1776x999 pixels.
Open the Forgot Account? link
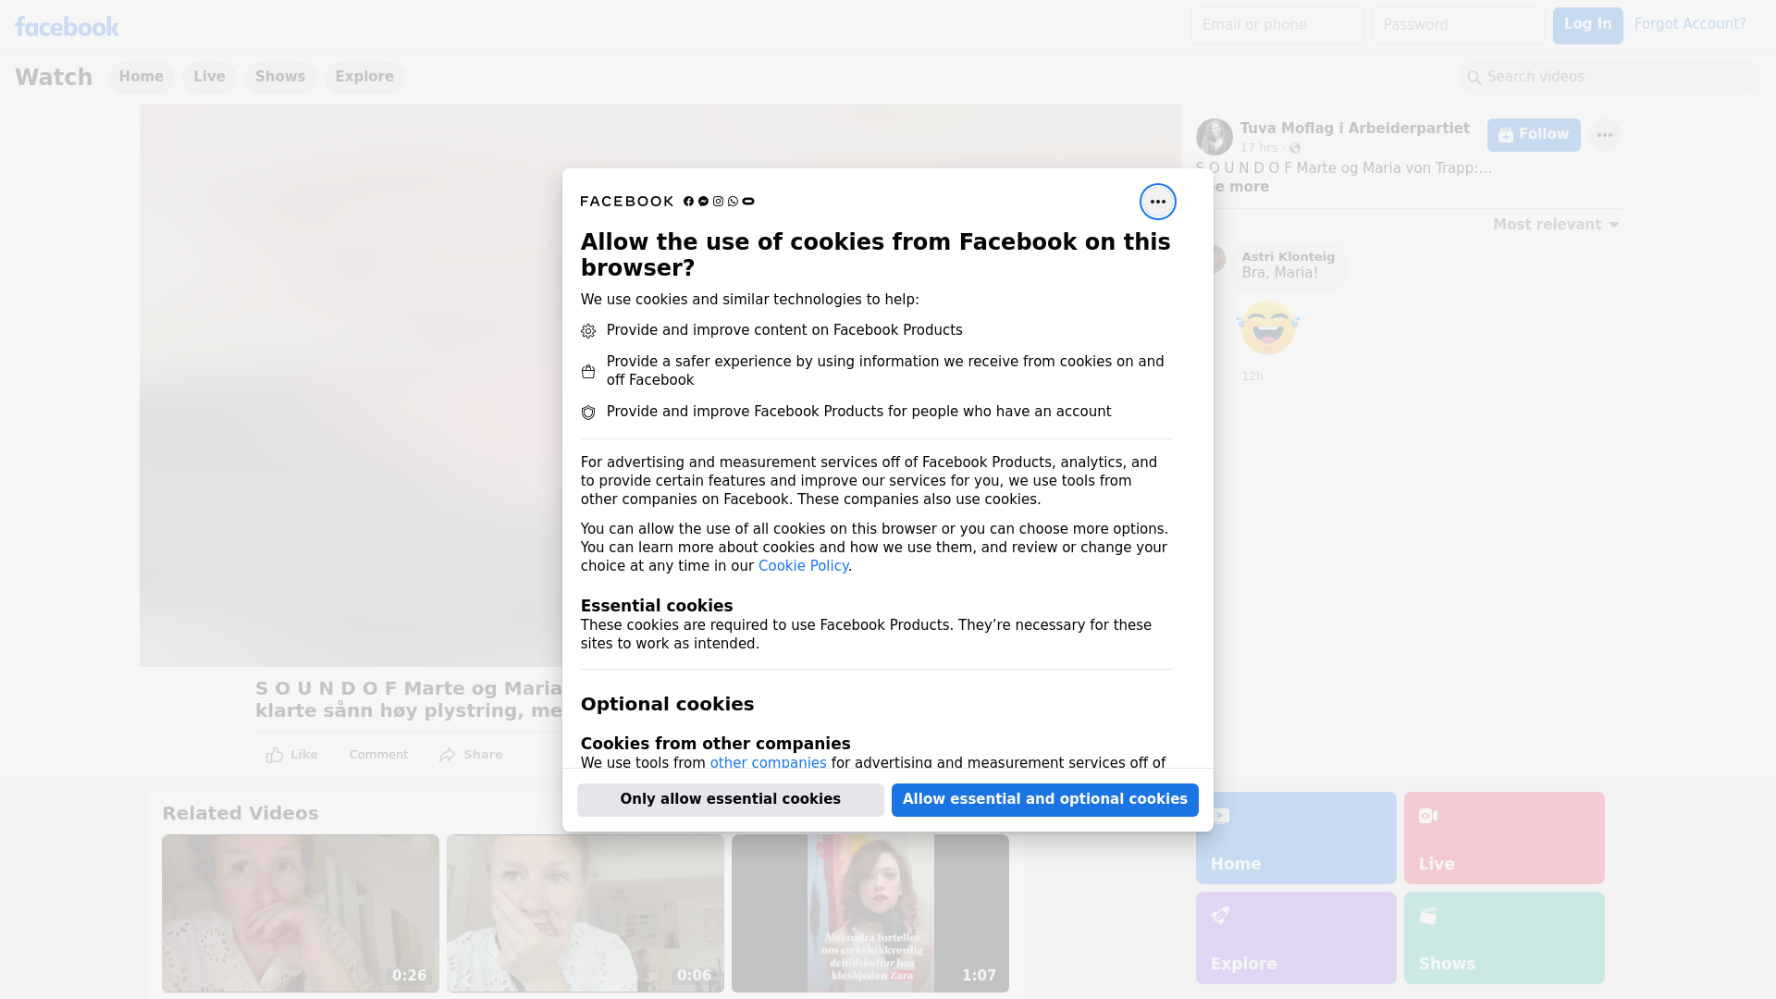pyautogui.click(x=1690, y=24)
